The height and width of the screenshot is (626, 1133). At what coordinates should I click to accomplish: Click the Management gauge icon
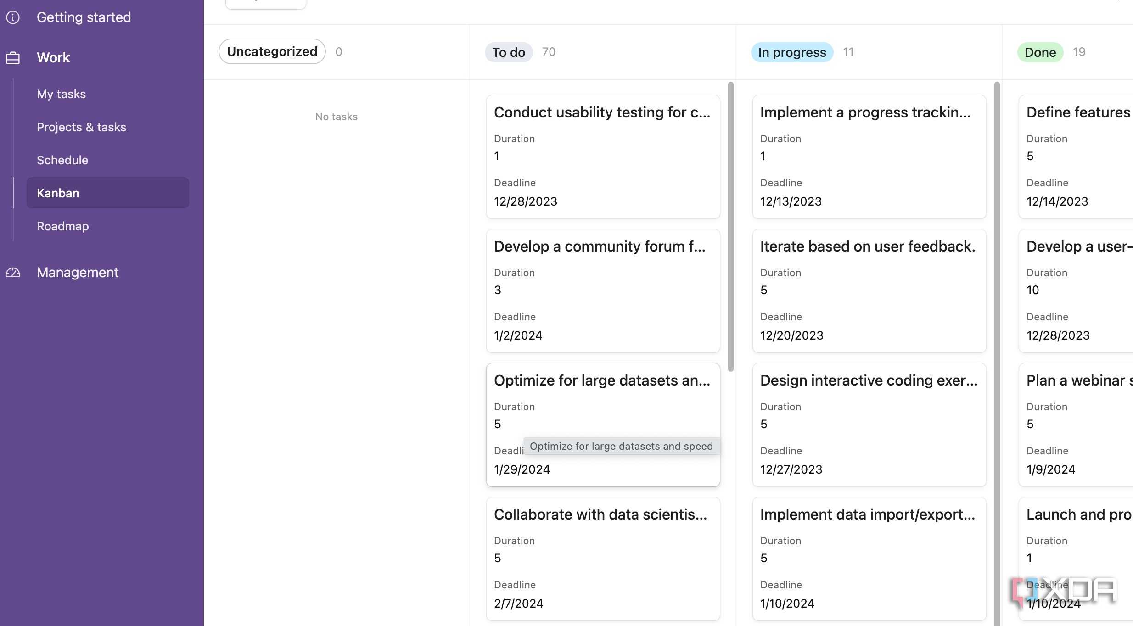tap(13, 273)
